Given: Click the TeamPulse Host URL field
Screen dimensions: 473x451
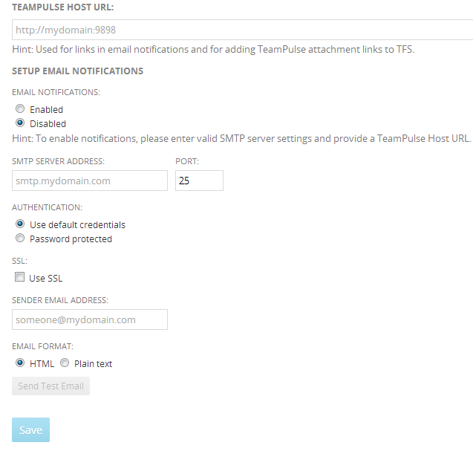Looking at the screenshot, I should coord(243,30).
